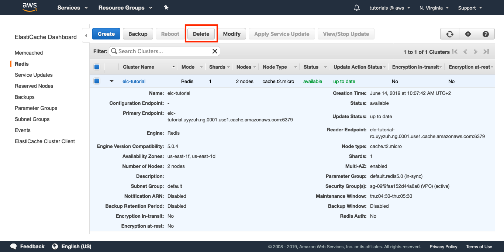Screen dimensions: 504x252
Task: Open the elc-tutorial cluster link
Action: (134, 81)
